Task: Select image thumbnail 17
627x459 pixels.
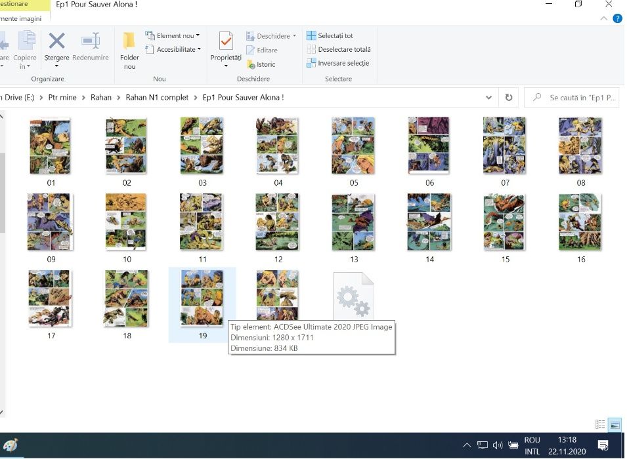Action: (x=51, y=298)
